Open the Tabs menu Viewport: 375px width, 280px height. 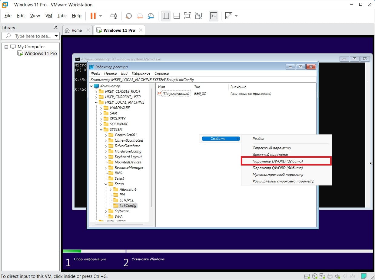click(62, 16)
